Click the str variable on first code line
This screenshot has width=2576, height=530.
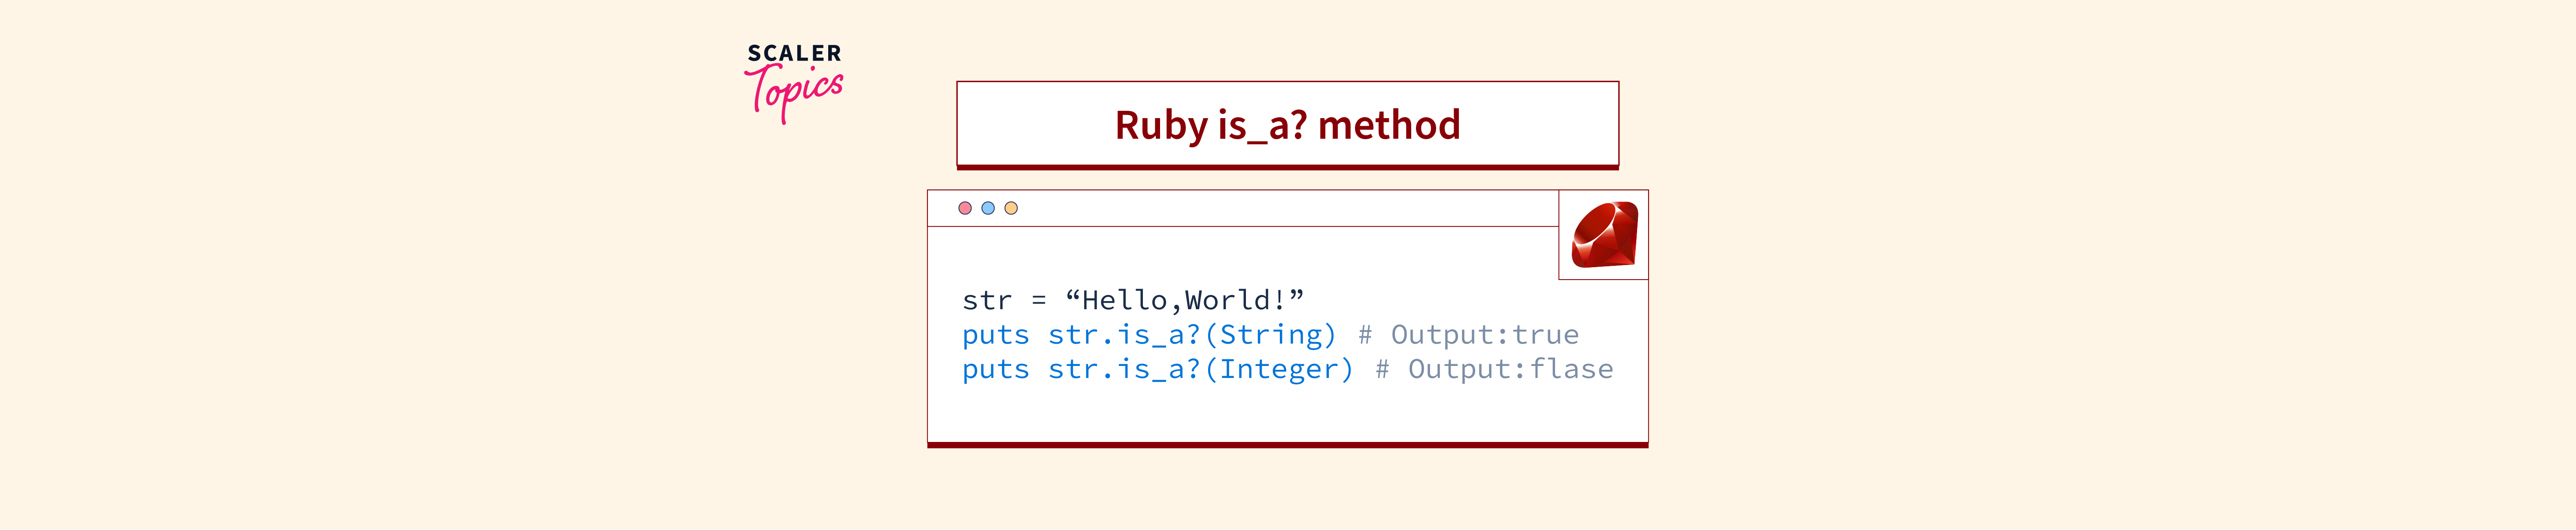click(x=987, y=300)
